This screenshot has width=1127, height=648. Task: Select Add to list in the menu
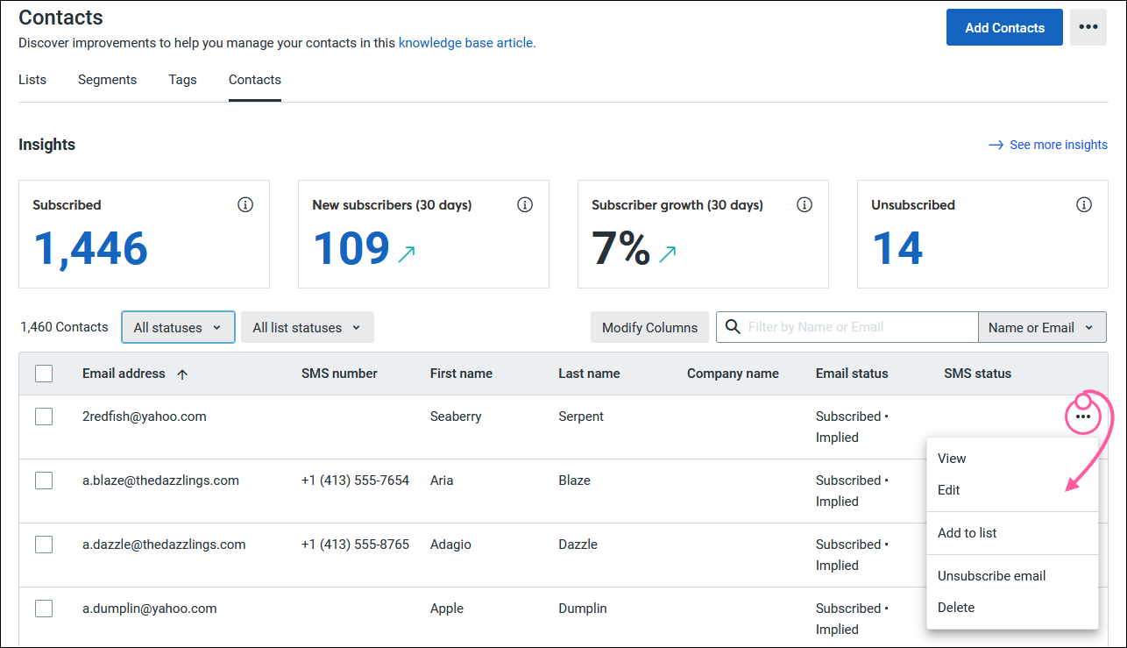pos(1012,533)
